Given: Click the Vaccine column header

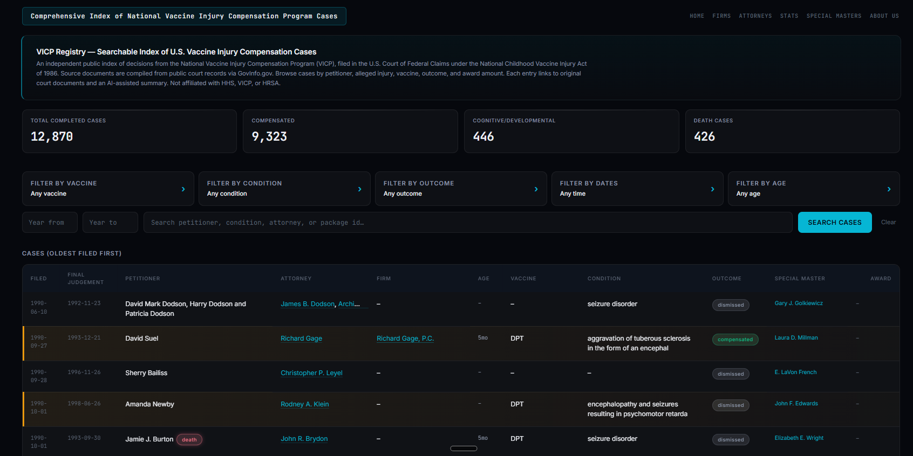Looking at the screenshot, I should coord(523,279).
